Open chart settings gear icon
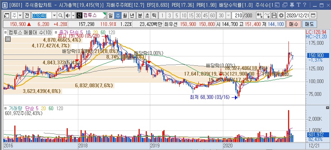Viewport: 331px width, 150px height. (x=281, y=15)
